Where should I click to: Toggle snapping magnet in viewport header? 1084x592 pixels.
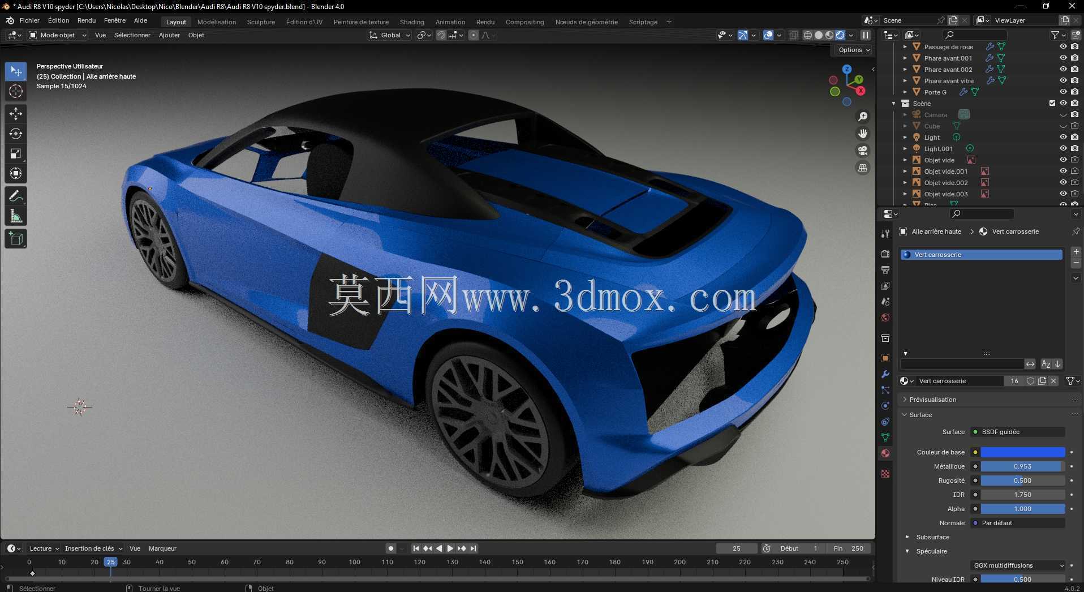[441, 35]
